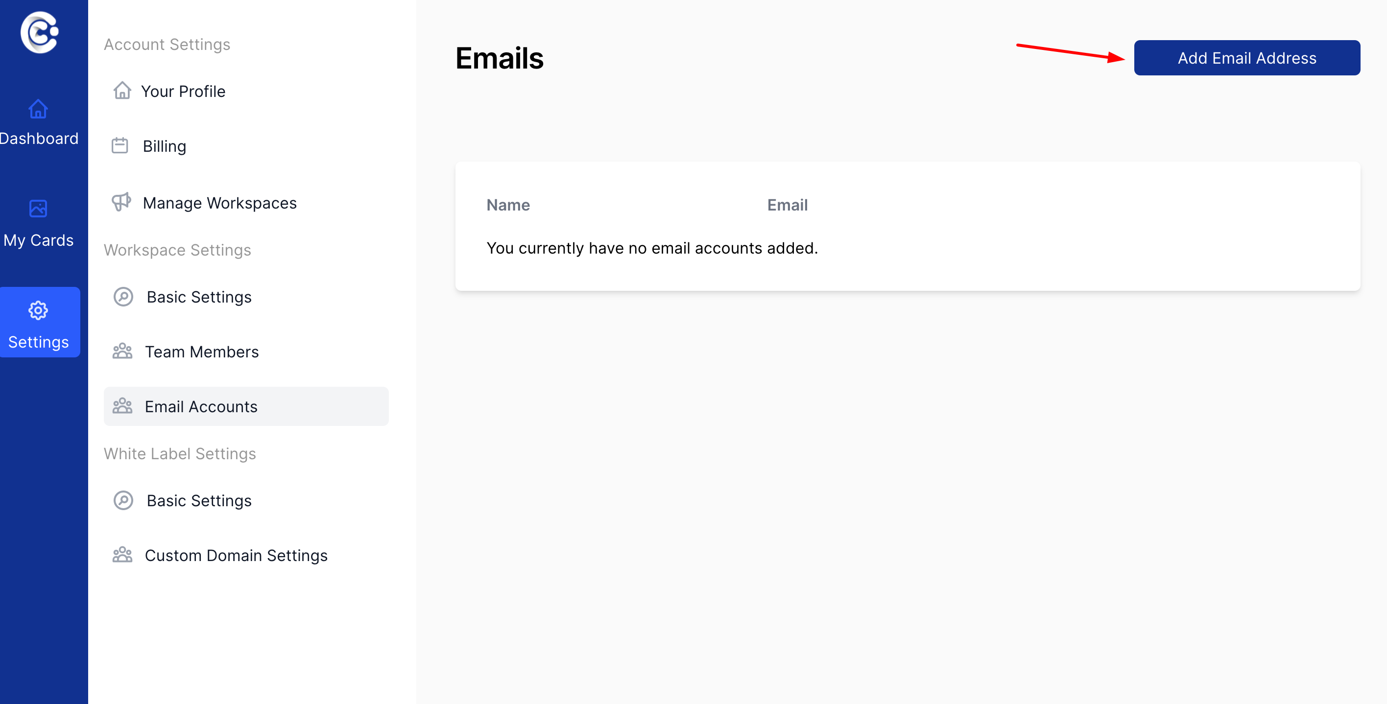Select the My Cards image icon

click(38, 209)
